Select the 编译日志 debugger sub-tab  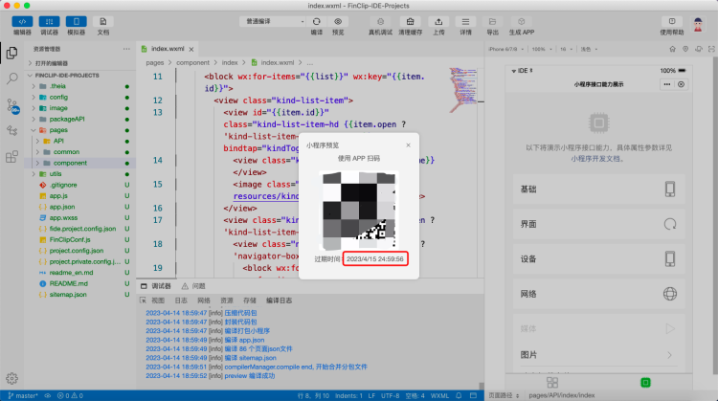(x=279, y=301)
